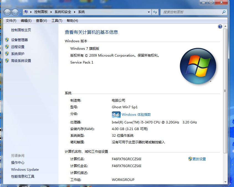Open address bar history dropdown arrow
The height and width of the screenshot is (187, 234).
(149, 12)
